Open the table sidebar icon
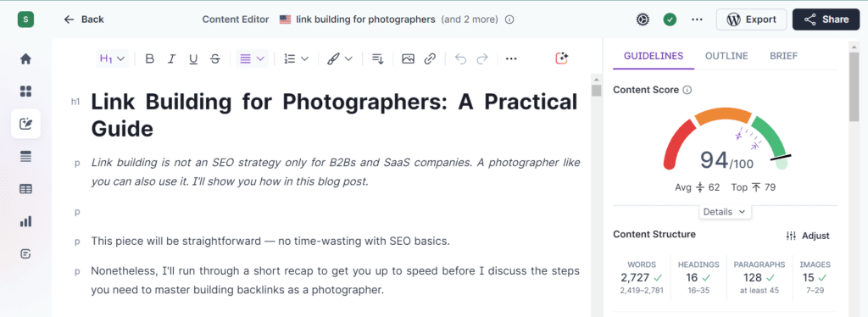Screen dimensions: 868x317 point(25,189)
